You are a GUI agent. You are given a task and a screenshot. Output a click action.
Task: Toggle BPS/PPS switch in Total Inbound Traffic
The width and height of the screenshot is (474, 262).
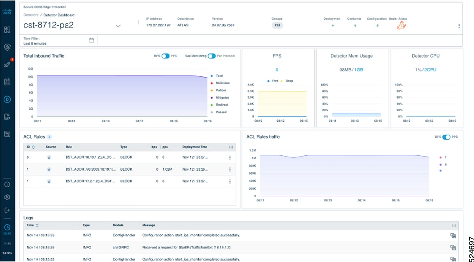[x=165, y=56]
